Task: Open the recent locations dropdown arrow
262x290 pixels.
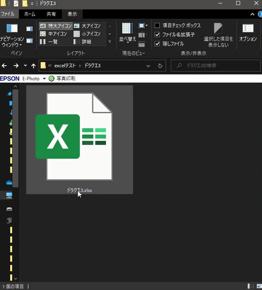Action: tap(25, 65)
